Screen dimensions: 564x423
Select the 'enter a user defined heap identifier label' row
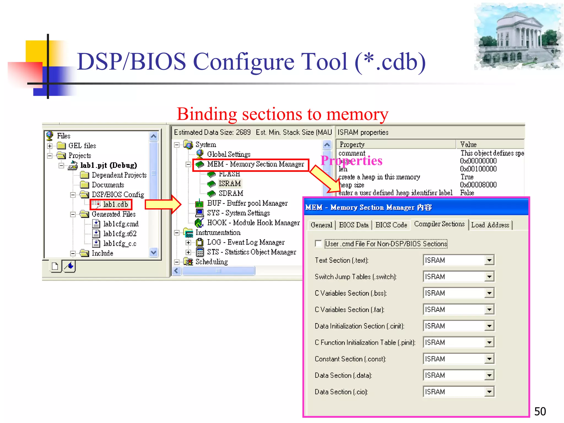click(x=430, y=193)
